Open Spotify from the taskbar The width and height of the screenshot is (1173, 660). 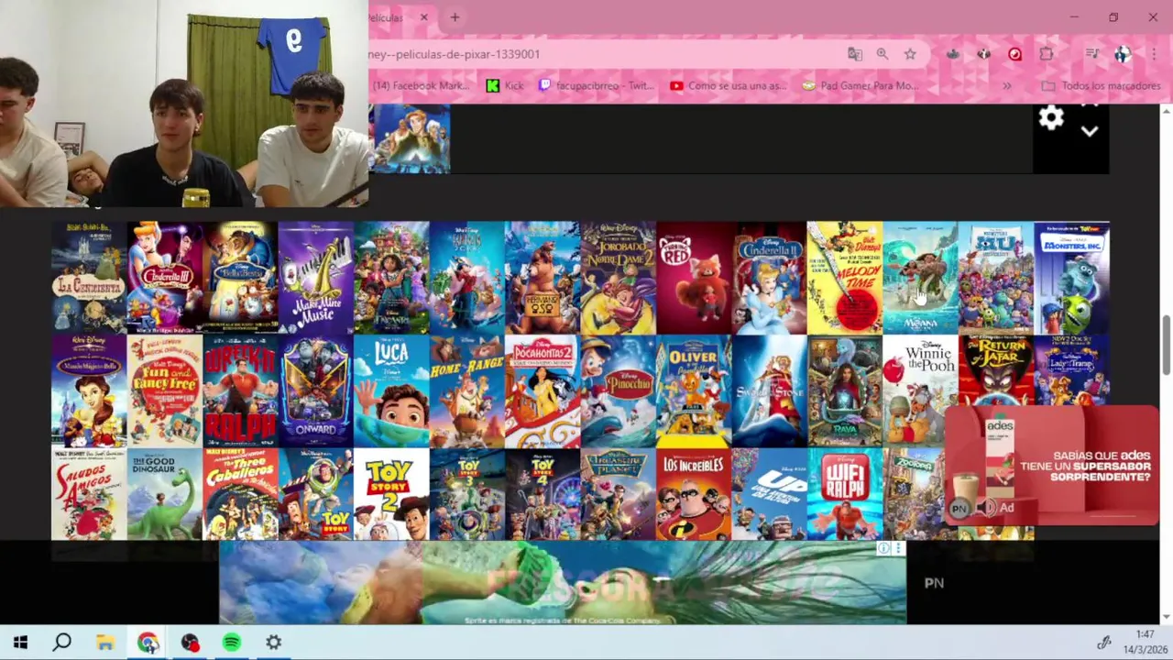(232, 643)
